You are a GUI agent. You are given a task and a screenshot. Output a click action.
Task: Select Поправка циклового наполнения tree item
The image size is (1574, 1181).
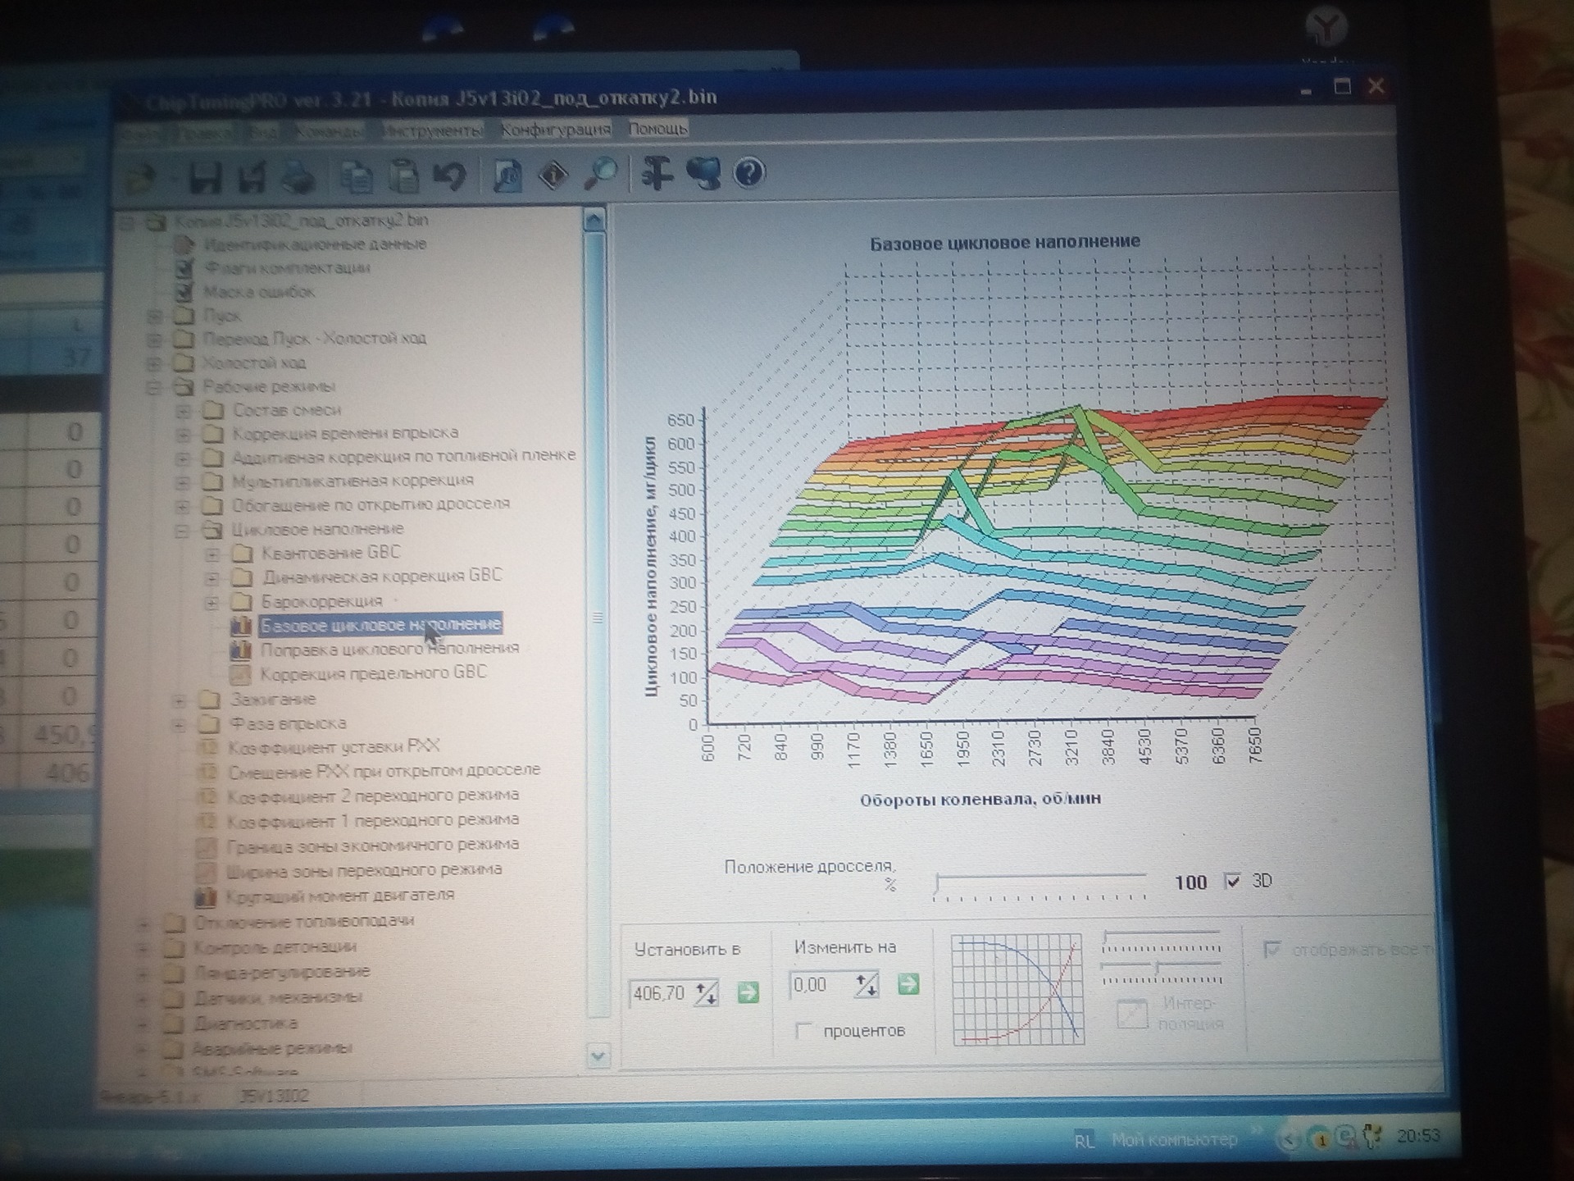pyautogui.click(x=389, y=649)
